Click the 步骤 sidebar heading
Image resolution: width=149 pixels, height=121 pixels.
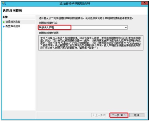(5, 17)
